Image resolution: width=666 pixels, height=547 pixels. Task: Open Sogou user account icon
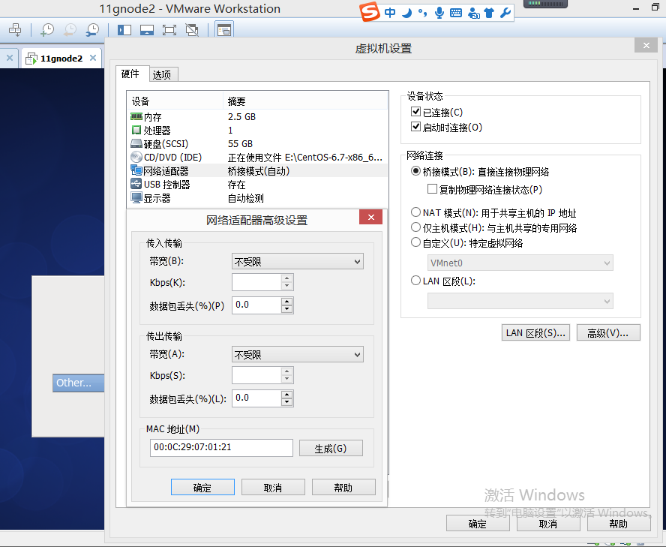click(x=473, y=14)
